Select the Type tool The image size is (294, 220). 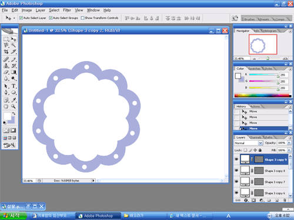(x=14, y=86)
